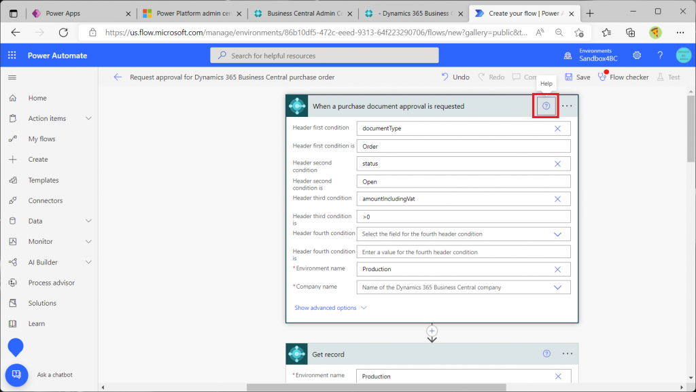Click the My flows icon
This screenshot has height=392, width=696.
[13, 139]
